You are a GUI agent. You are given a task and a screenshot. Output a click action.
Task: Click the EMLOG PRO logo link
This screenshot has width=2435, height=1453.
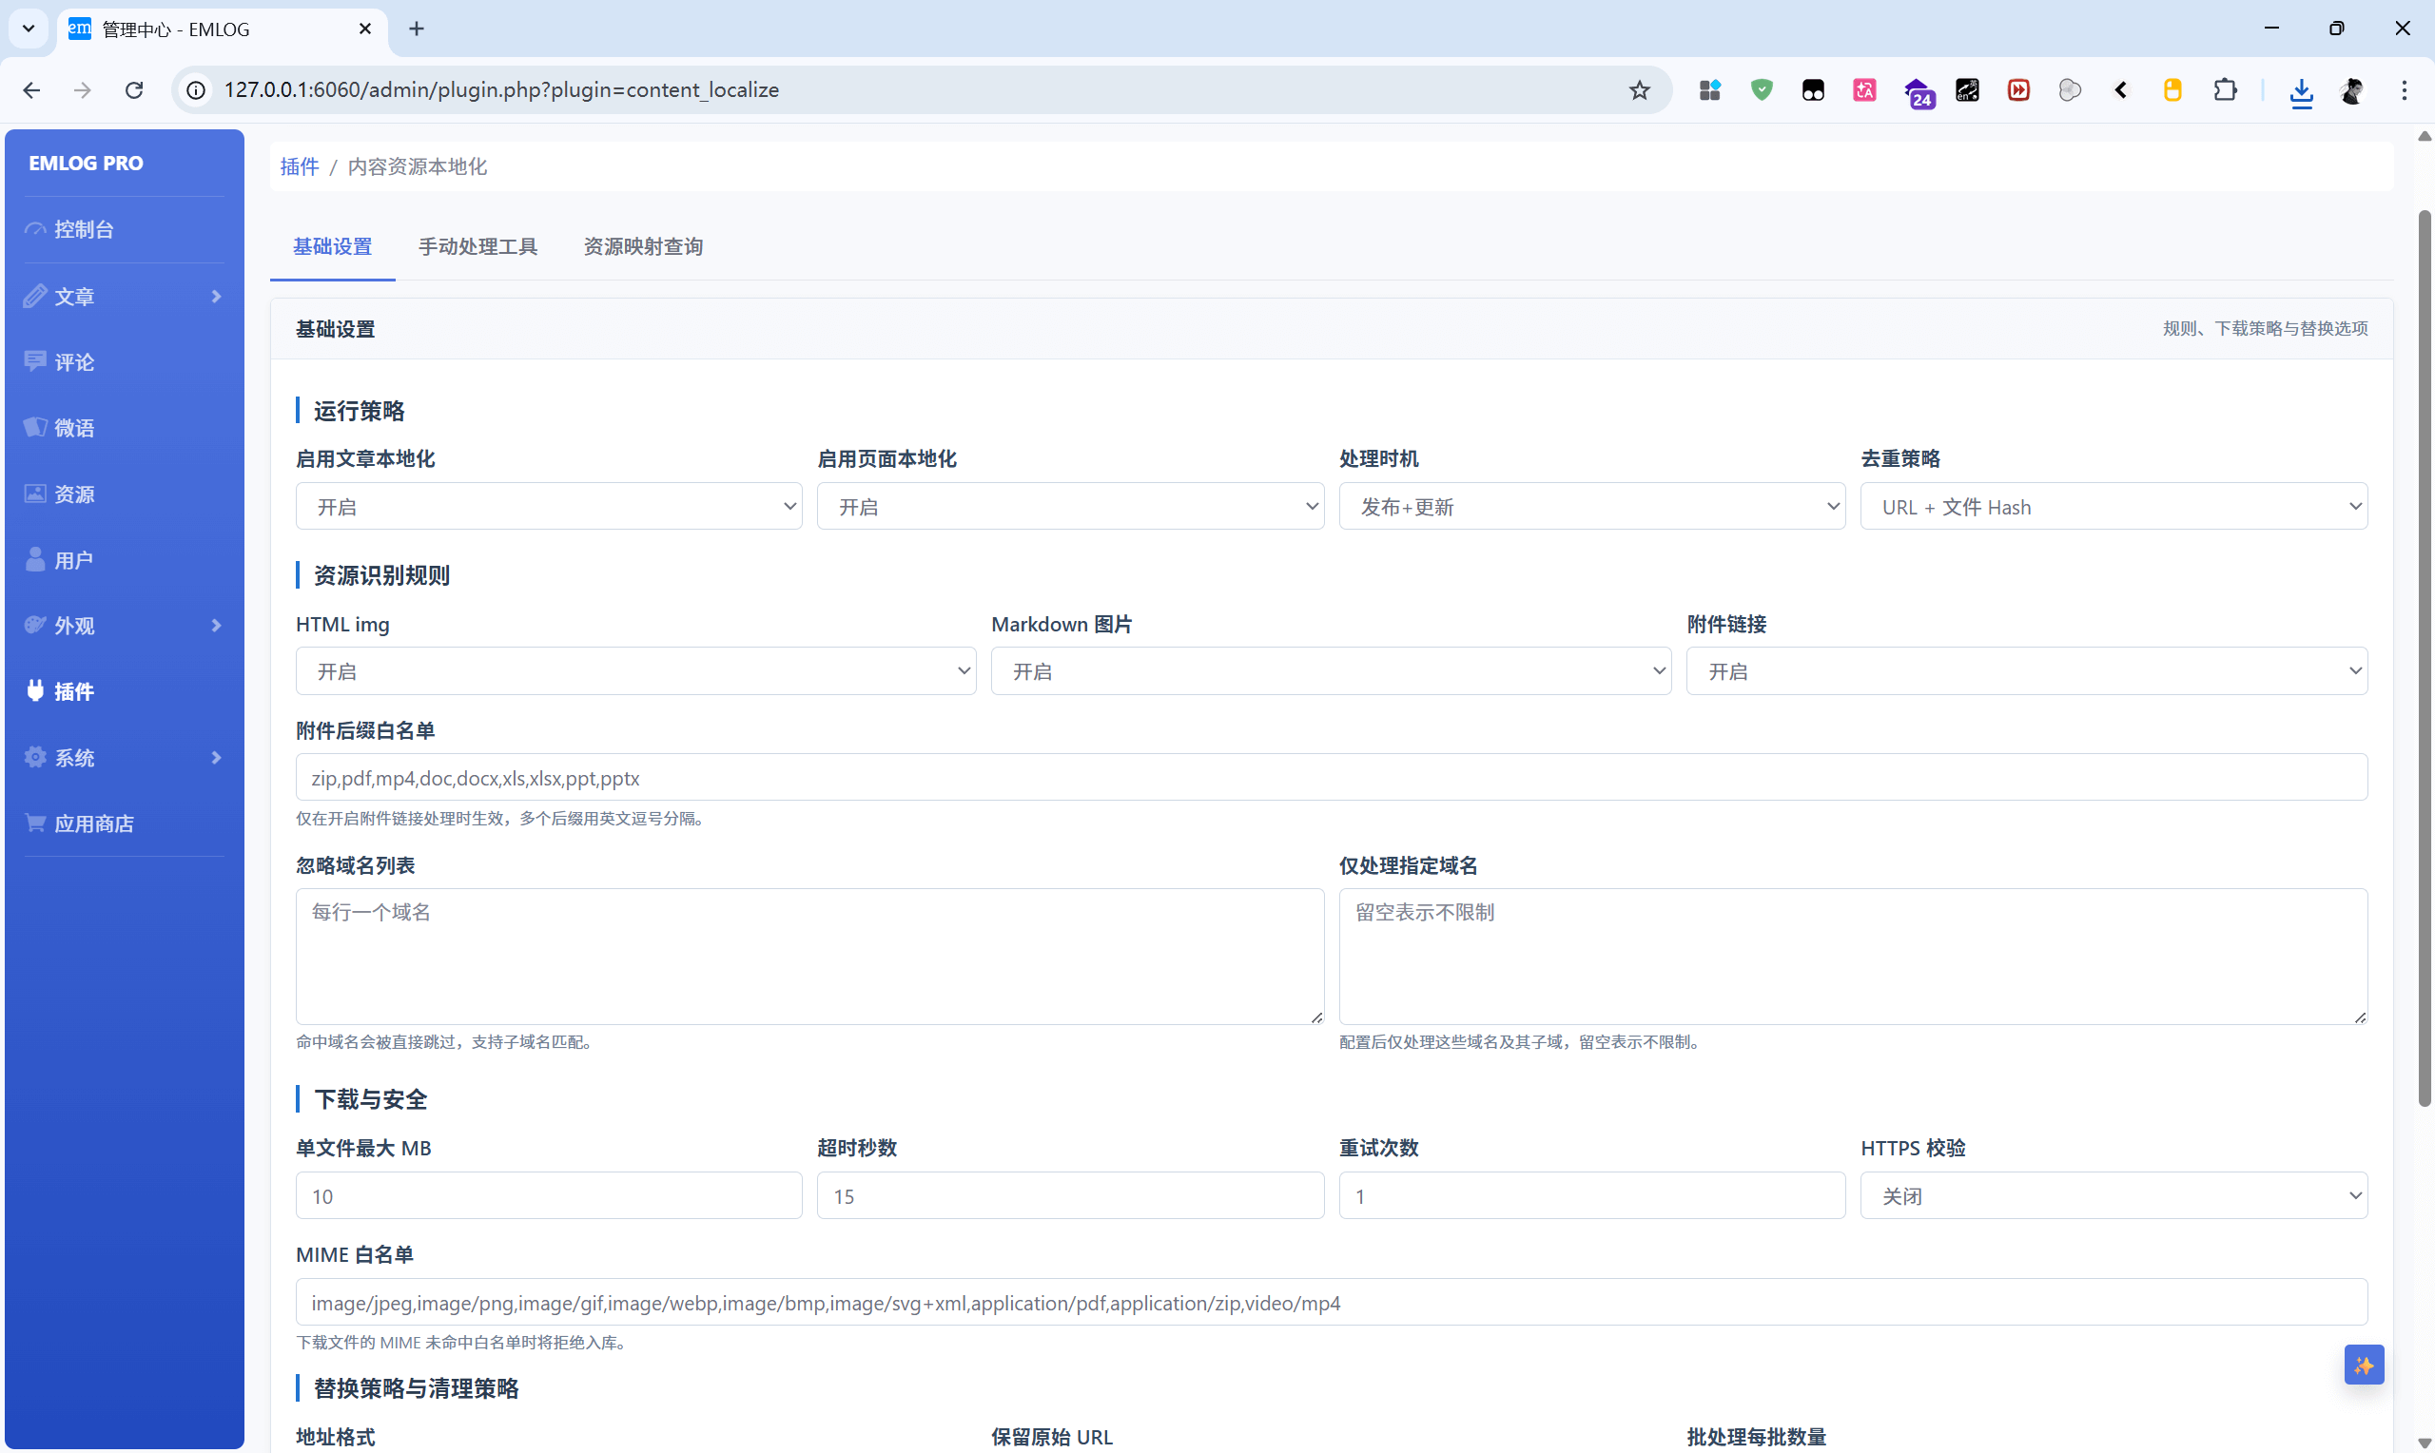(x=87, y=163)
